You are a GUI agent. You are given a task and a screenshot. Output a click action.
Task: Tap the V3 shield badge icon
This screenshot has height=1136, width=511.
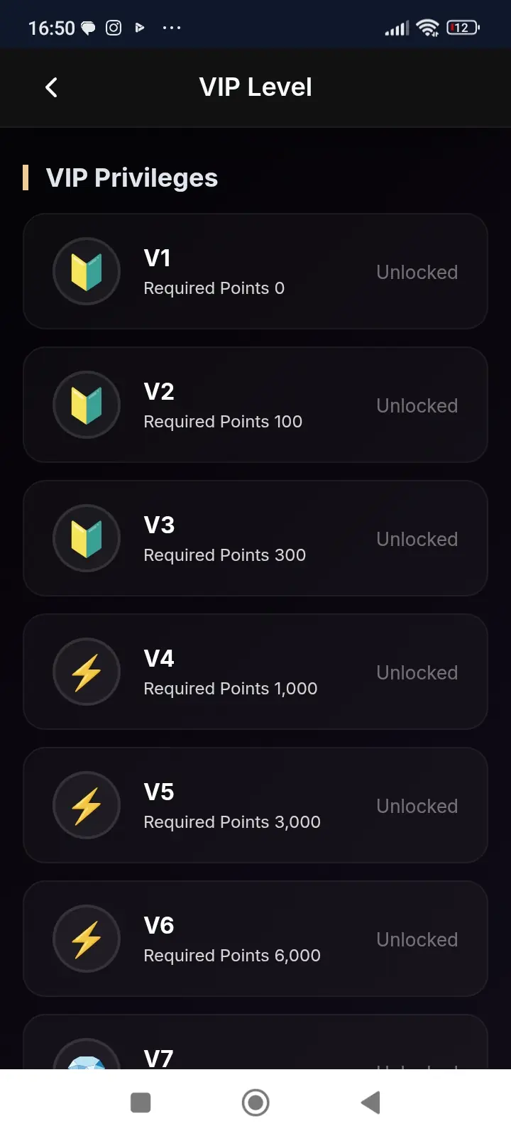(87, 538)
